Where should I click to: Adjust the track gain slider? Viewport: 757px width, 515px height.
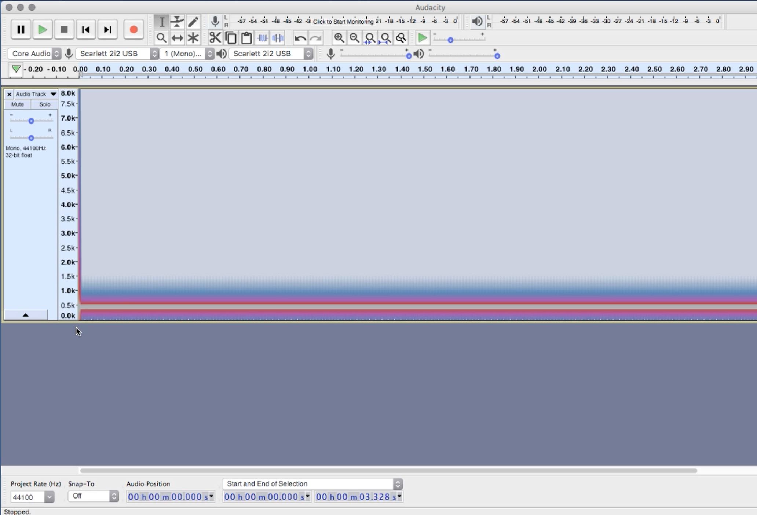tap(31, 120)
